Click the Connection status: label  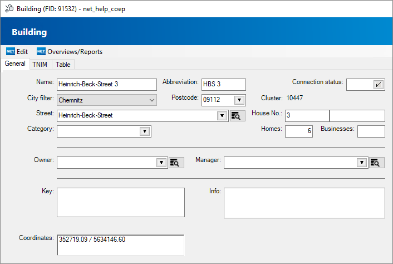(x=317, y=82)
